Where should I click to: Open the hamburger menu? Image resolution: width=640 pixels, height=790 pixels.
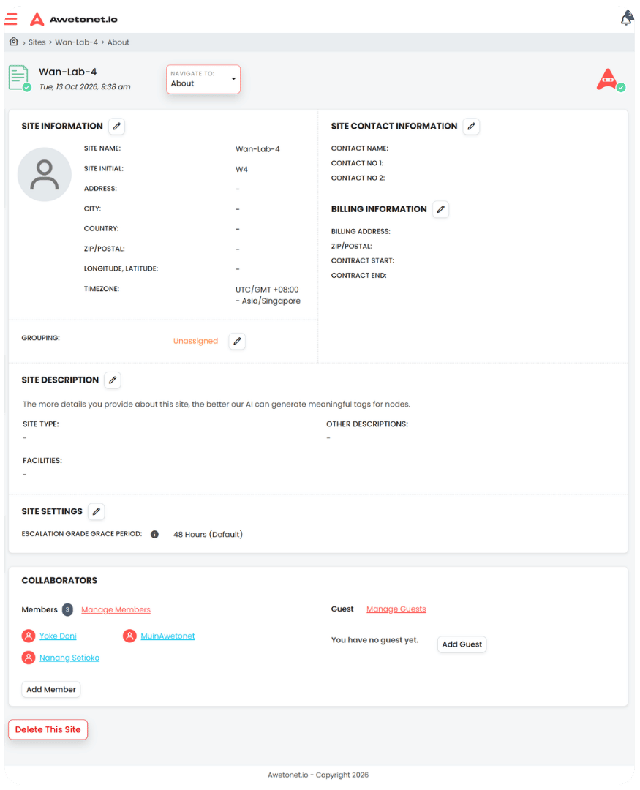pyautogui.click(x=11, y=19)
